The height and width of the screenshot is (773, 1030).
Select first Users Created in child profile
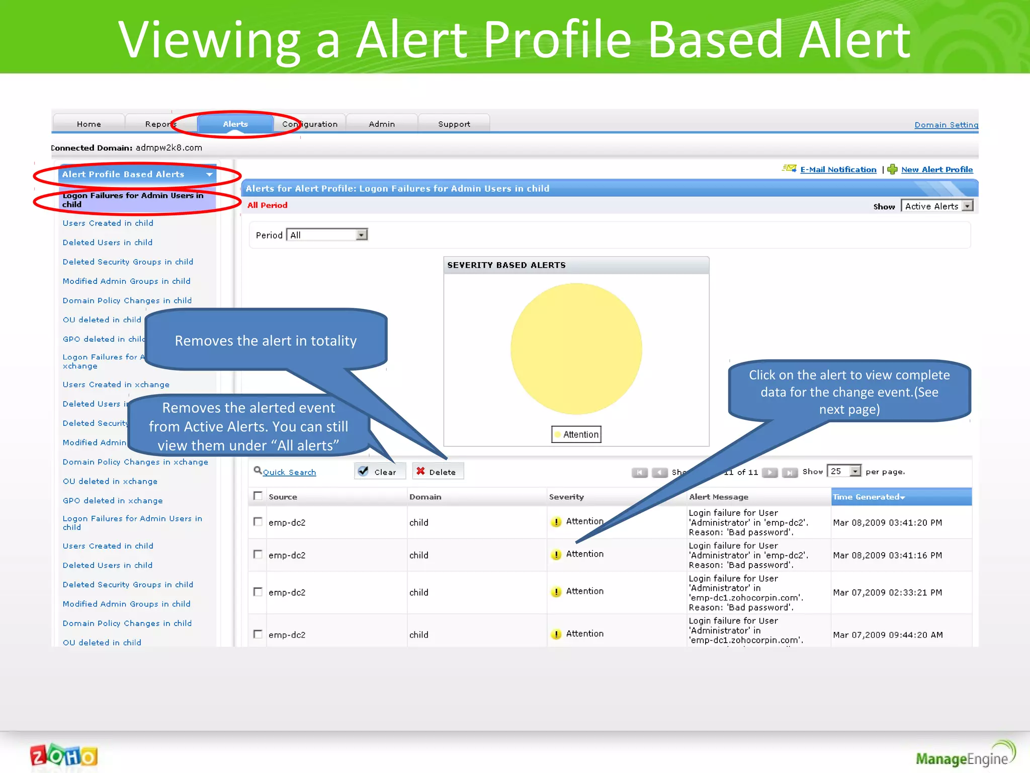point(108,223)
